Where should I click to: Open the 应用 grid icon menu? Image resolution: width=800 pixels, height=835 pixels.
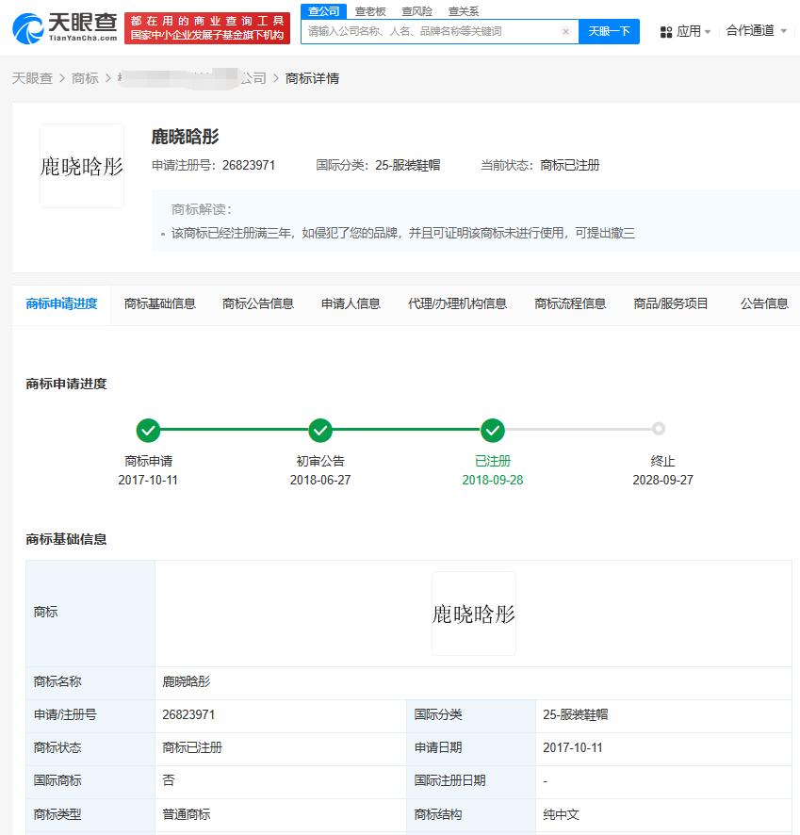coord(666,31)
